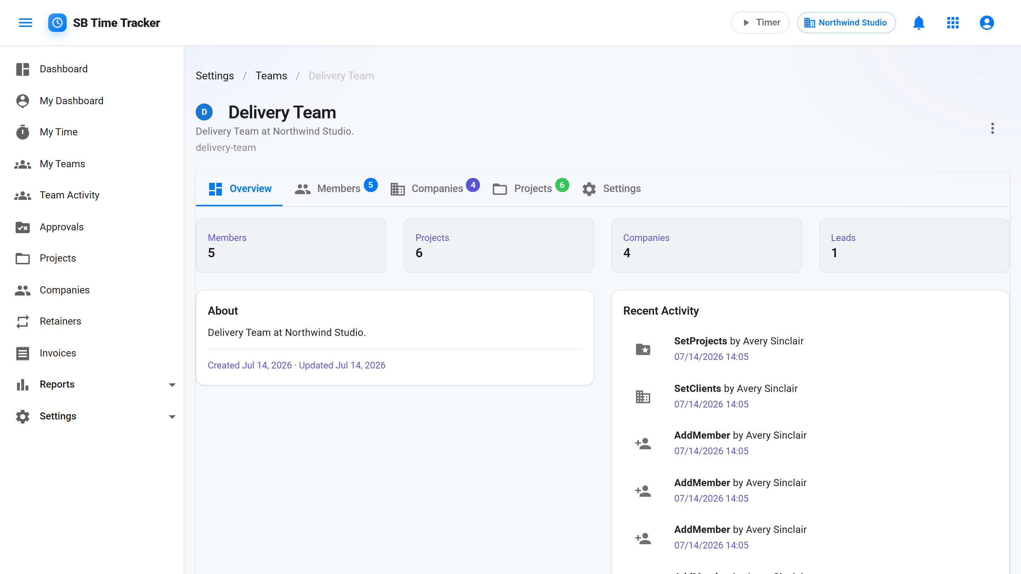Viewport: 1021px width, 574px height.
Task: Open the Dashboard page
Action: 92,69
